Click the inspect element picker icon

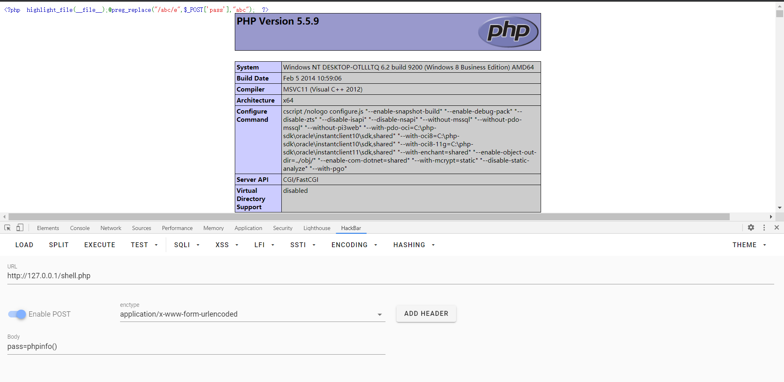click(7, 228)
